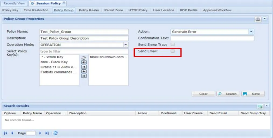
Task: Move all policy keys back to the left list
Action: [x=84, y=76]
